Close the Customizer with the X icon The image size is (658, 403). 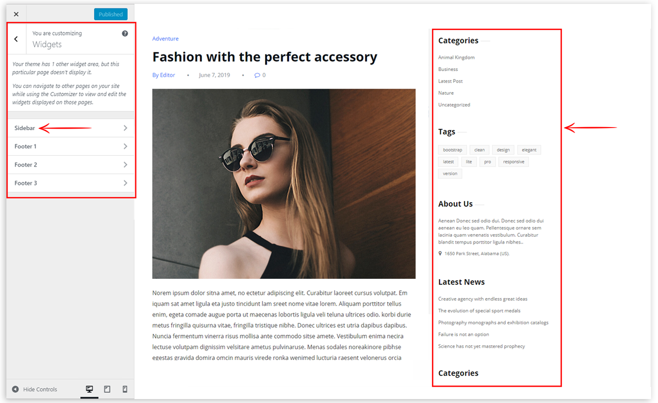tap(16, 14)
